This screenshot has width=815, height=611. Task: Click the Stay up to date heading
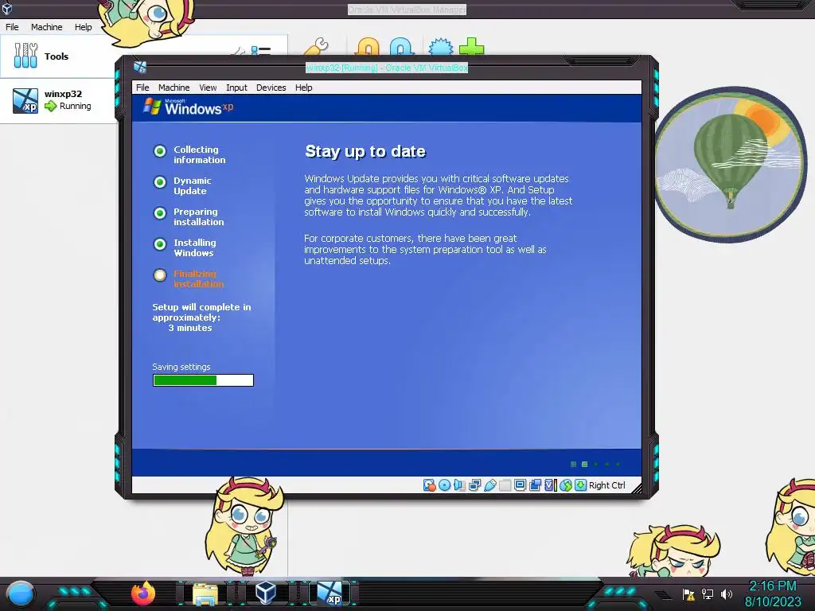(365, 151)
